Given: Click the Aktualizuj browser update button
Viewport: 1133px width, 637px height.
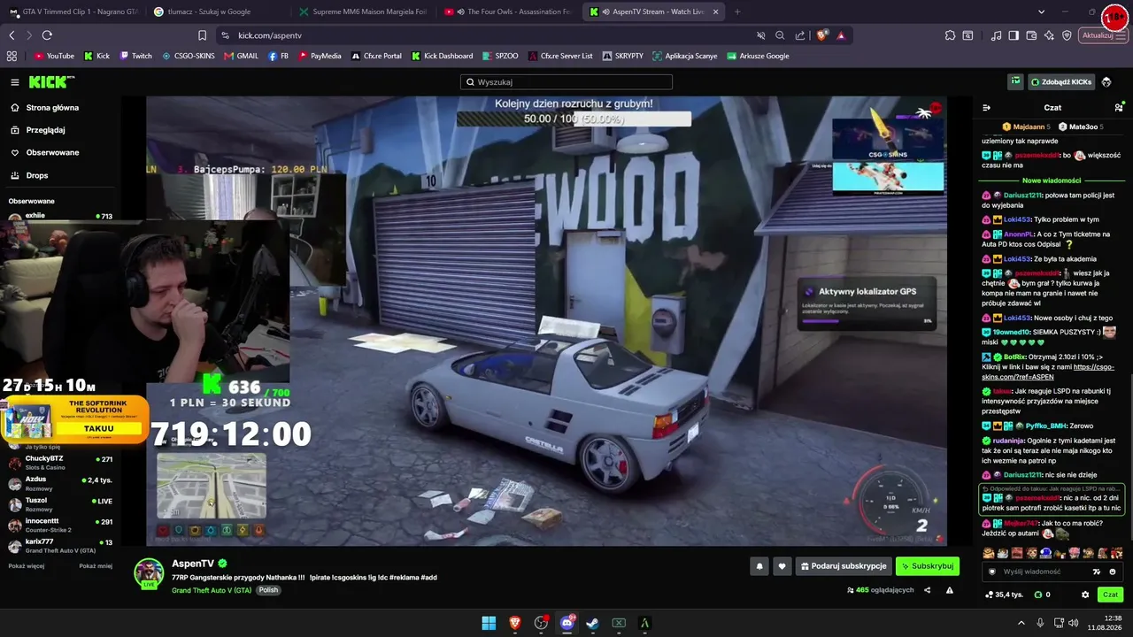Looking at the screenshot, I should coord(1103,35).
